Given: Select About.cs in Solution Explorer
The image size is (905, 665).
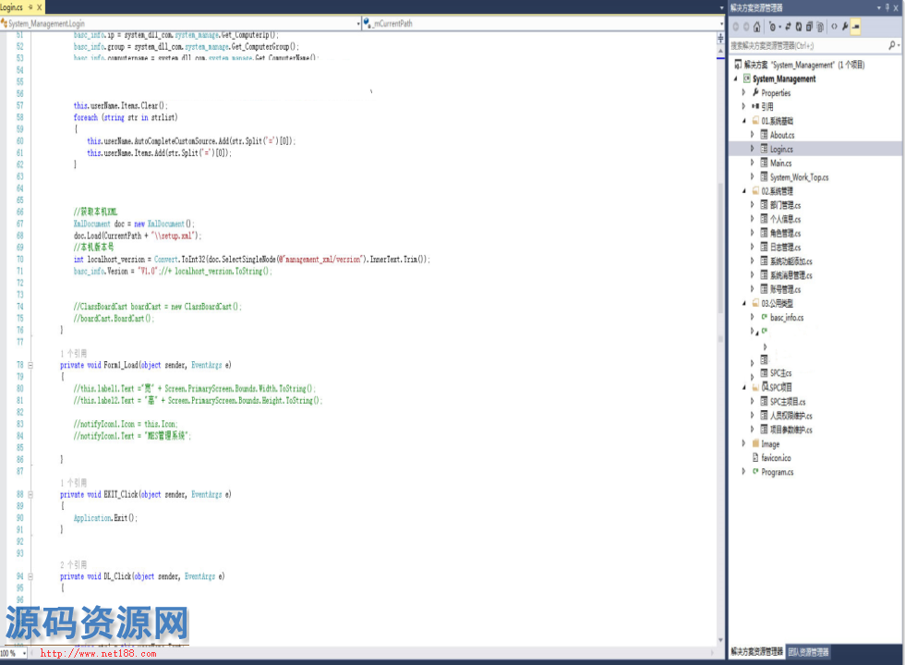Looking at the screenshot, I should 782,135.
